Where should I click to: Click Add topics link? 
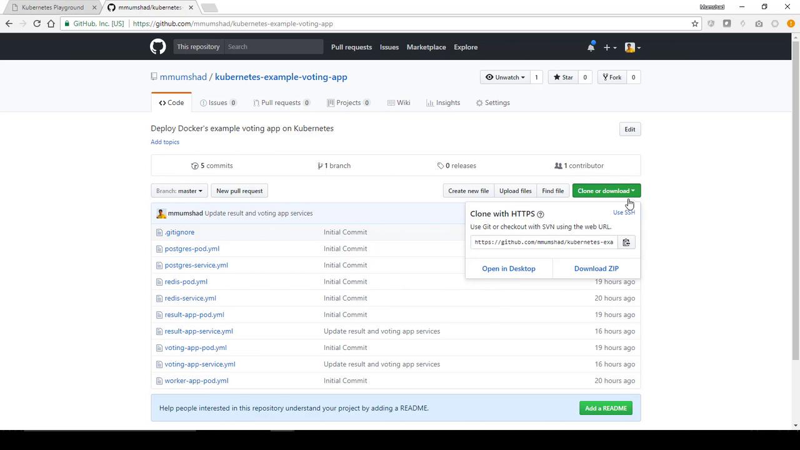[165, 142]
